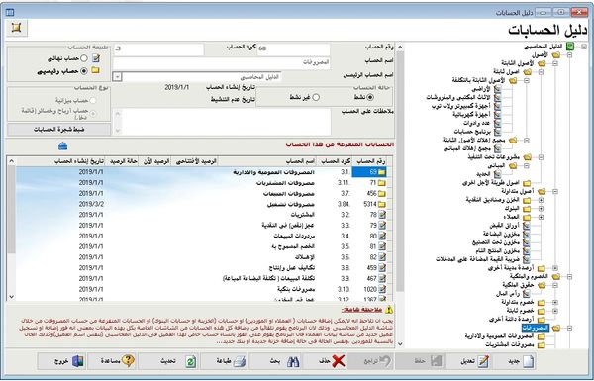The height and width of the screenshot is (381, 594).
Task: Click the حذف (Delete) red X button
Action: (326, 361)
